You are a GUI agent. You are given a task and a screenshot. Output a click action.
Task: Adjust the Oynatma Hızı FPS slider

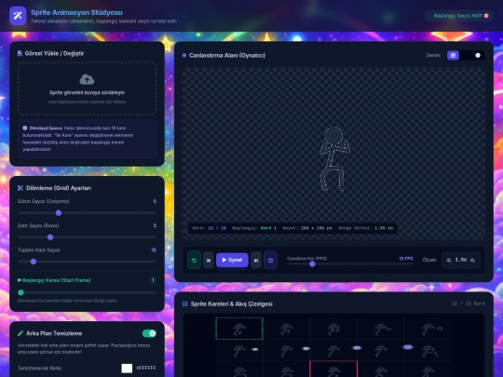(x=349, y=264)
